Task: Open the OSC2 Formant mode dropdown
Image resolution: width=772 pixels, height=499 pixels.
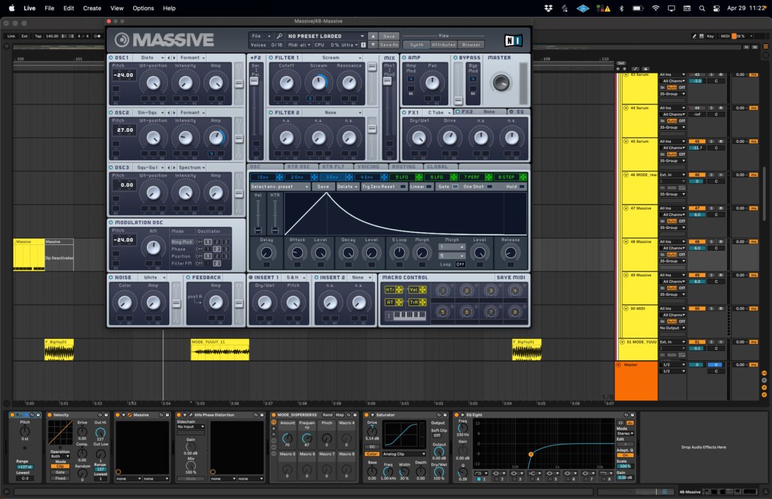Action: coord(192,113)
